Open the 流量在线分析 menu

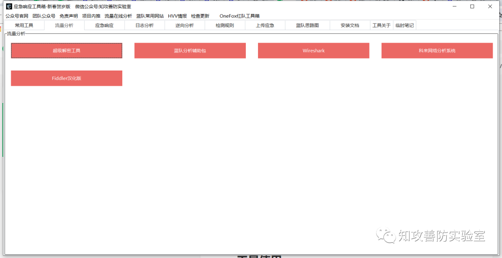tap(118, 16)
